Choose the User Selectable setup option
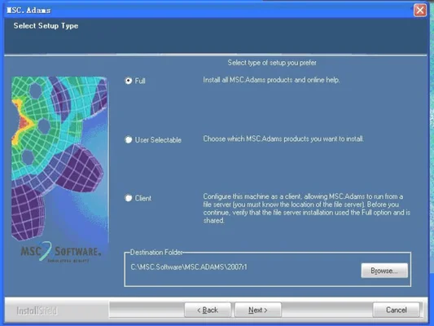The image size is (434, 326). click(x=129, y=139)
